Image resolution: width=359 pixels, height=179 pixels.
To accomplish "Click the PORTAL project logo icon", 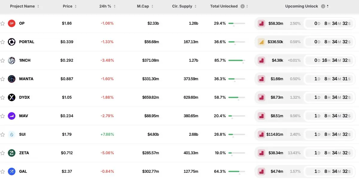I will click(12, 42).
